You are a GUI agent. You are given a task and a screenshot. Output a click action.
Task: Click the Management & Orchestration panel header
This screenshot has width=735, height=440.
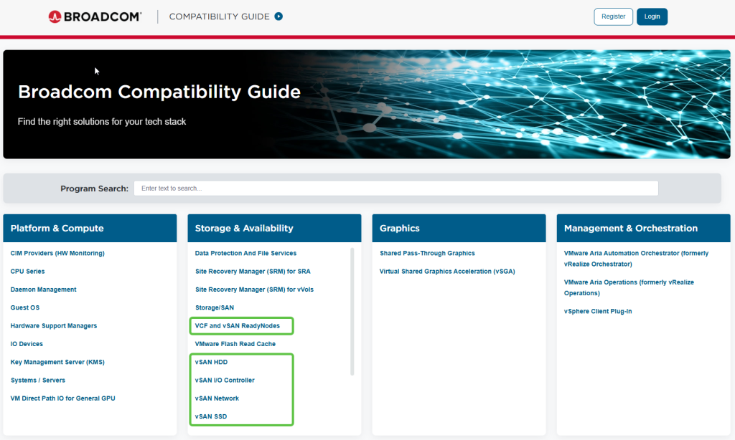point(643,229)
